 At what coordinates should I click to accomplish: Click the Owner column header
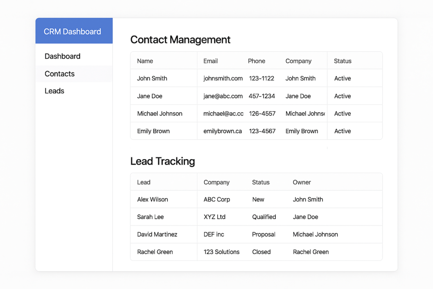click(x=302, y=182)
